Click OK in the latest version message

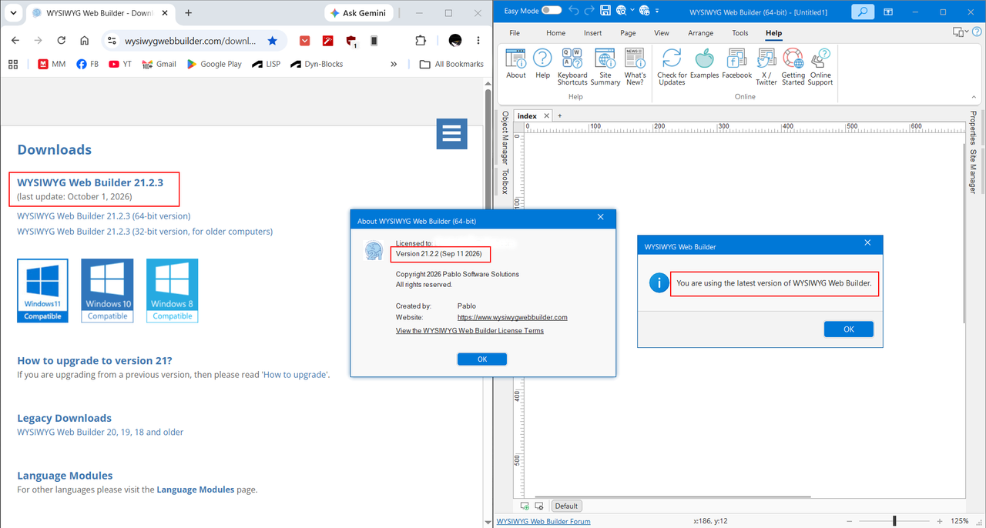(849, 329)
